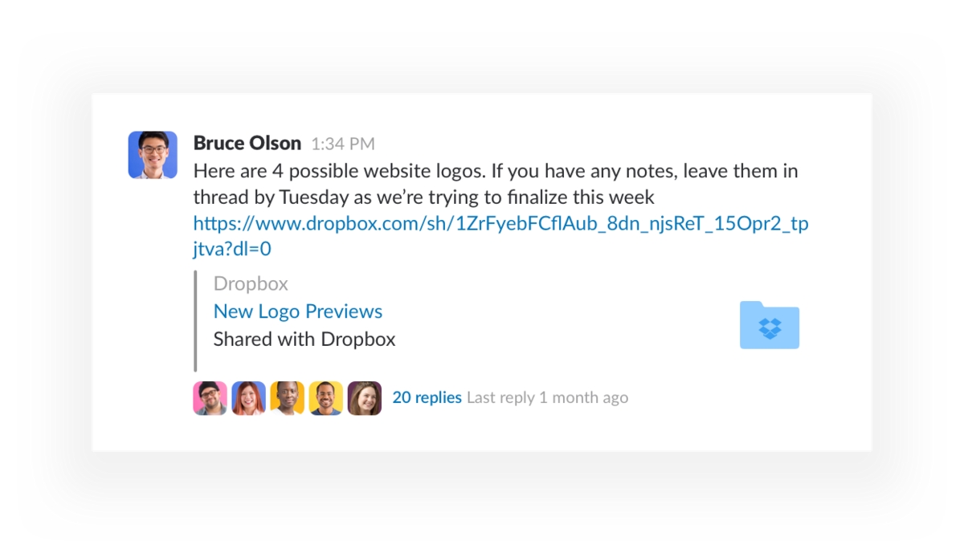Click reply avatar with pink background
Screen dimensions: 964x545
(x=210, y=398)
